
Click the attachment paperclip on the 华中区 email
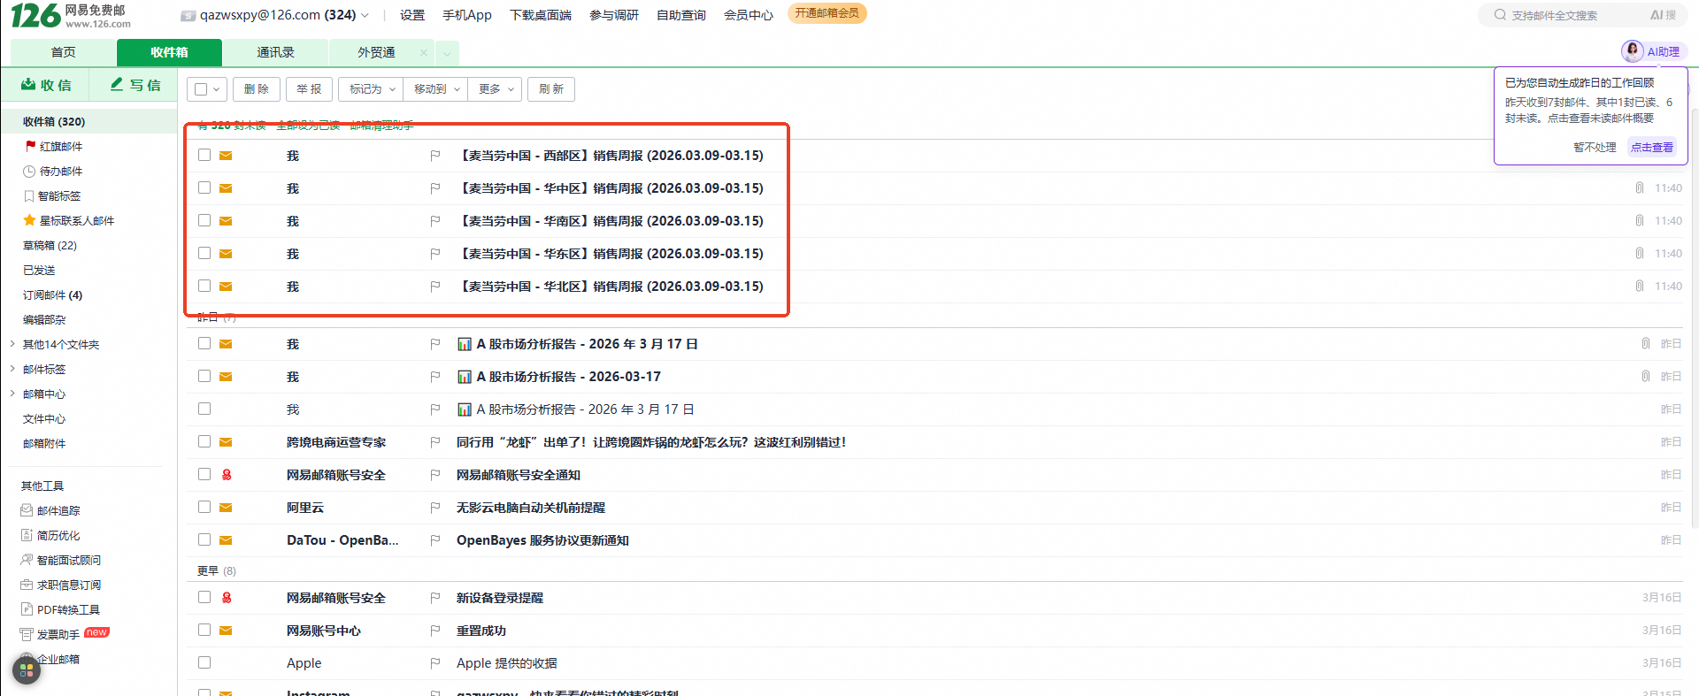tap(1639, 188)
